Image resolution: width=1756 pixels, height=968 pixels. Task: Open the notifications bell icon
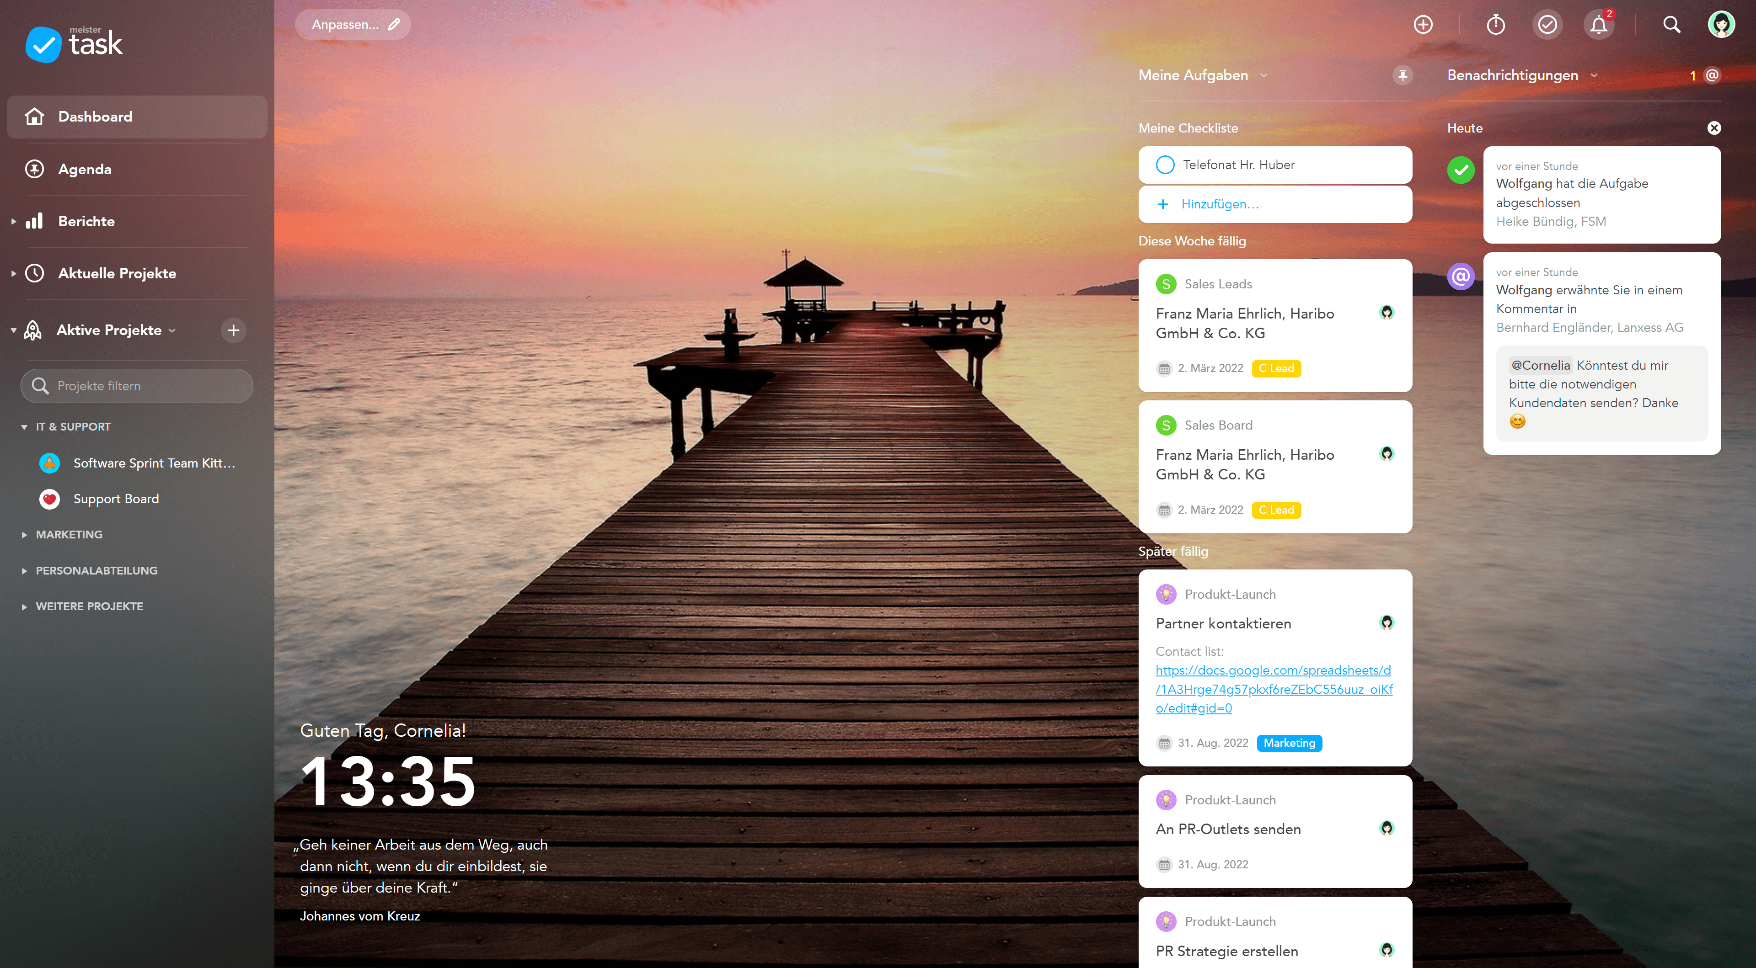point(1599,25)
